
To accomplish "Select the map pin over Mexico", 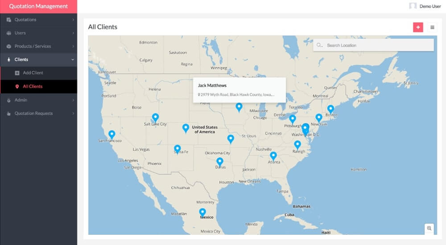I will (202, 212).
